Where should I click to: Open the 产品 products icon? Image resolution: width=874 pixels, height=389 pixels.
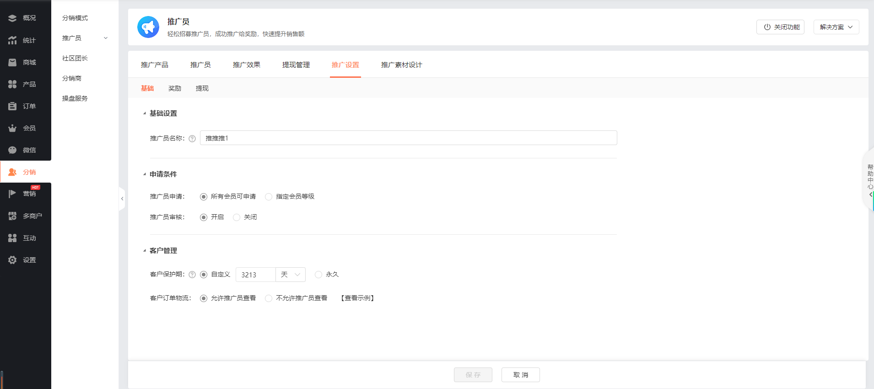coord(12,84)
